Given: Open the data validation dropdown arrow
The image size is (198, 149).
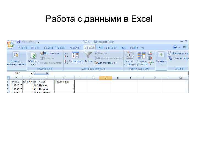Looking at the screenshot, I should [x=153, y=53].
